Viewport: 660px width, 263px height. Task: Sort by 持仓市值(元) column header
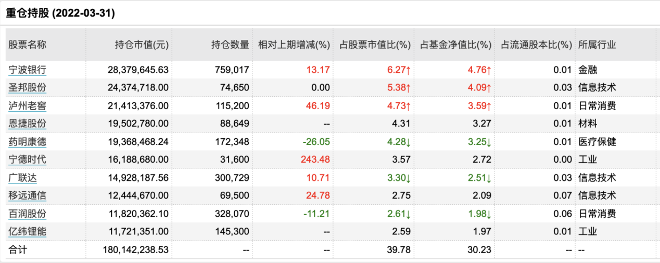point(142,45)
